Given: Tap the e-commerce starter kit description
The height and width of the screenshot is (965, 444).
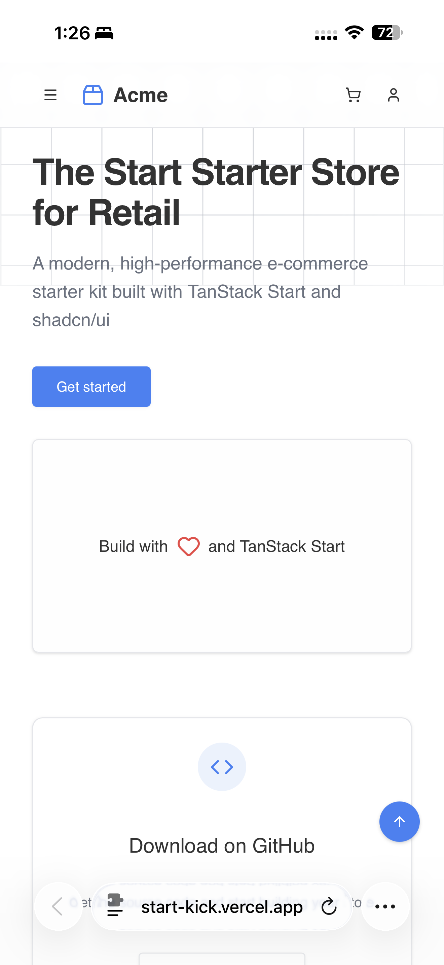Looking at the screenshot, I should pos(200,291).
